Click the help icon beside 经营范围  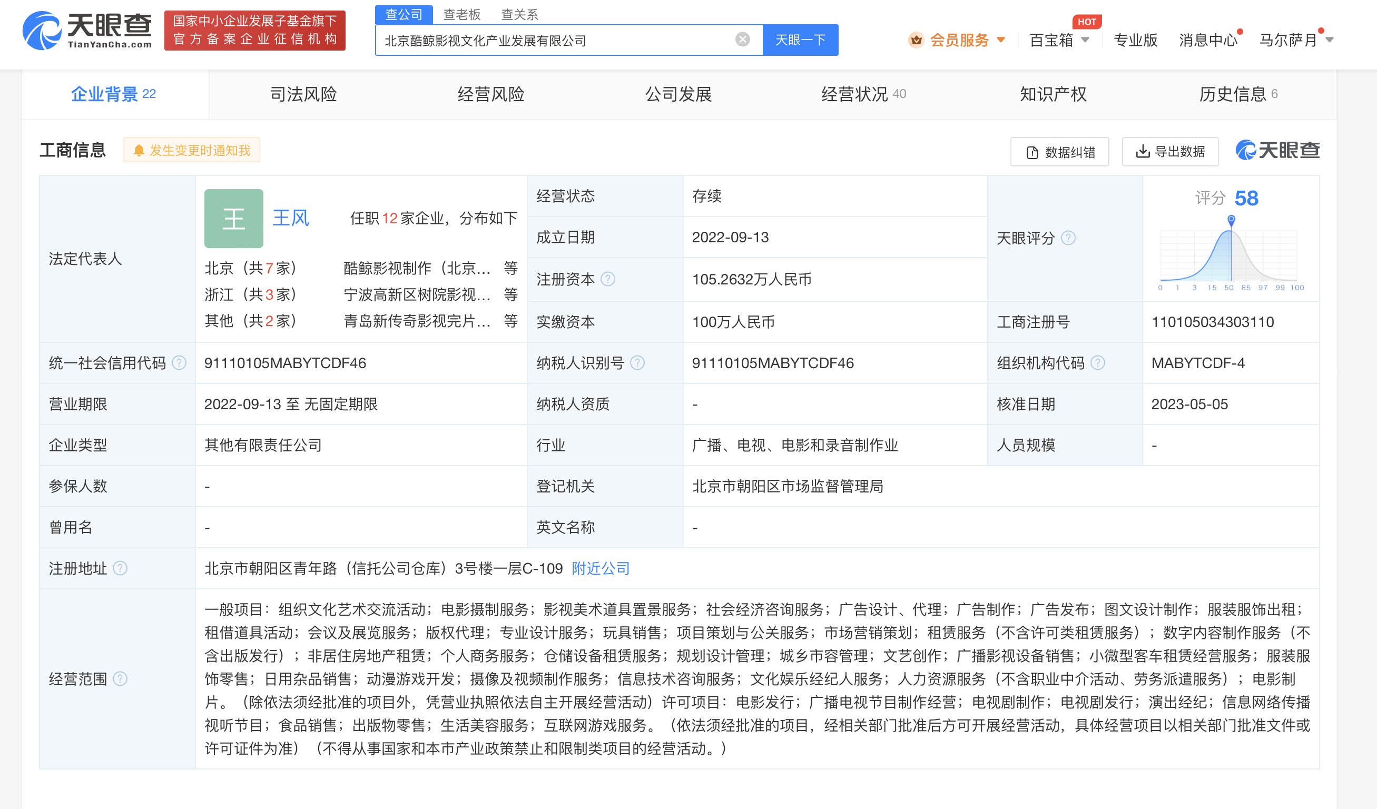120,678
